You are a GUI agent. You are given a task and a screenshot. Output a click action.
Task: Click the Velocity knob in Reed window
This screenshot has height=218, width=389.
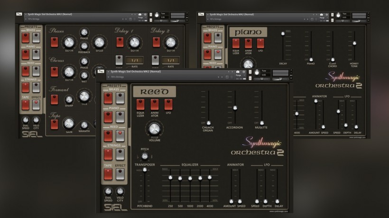coord(120,191)
